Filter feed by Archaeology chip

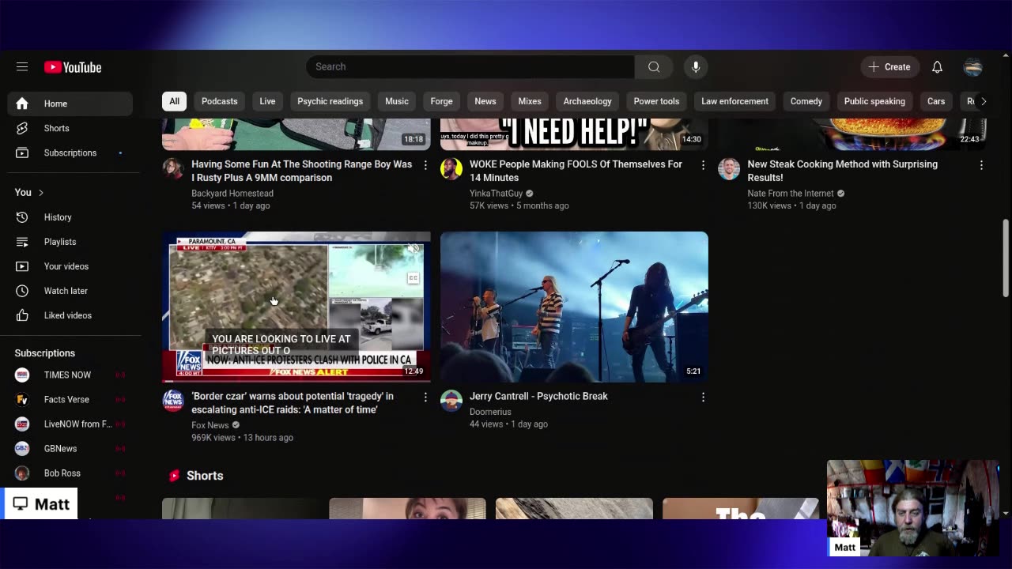coord(587,101)
